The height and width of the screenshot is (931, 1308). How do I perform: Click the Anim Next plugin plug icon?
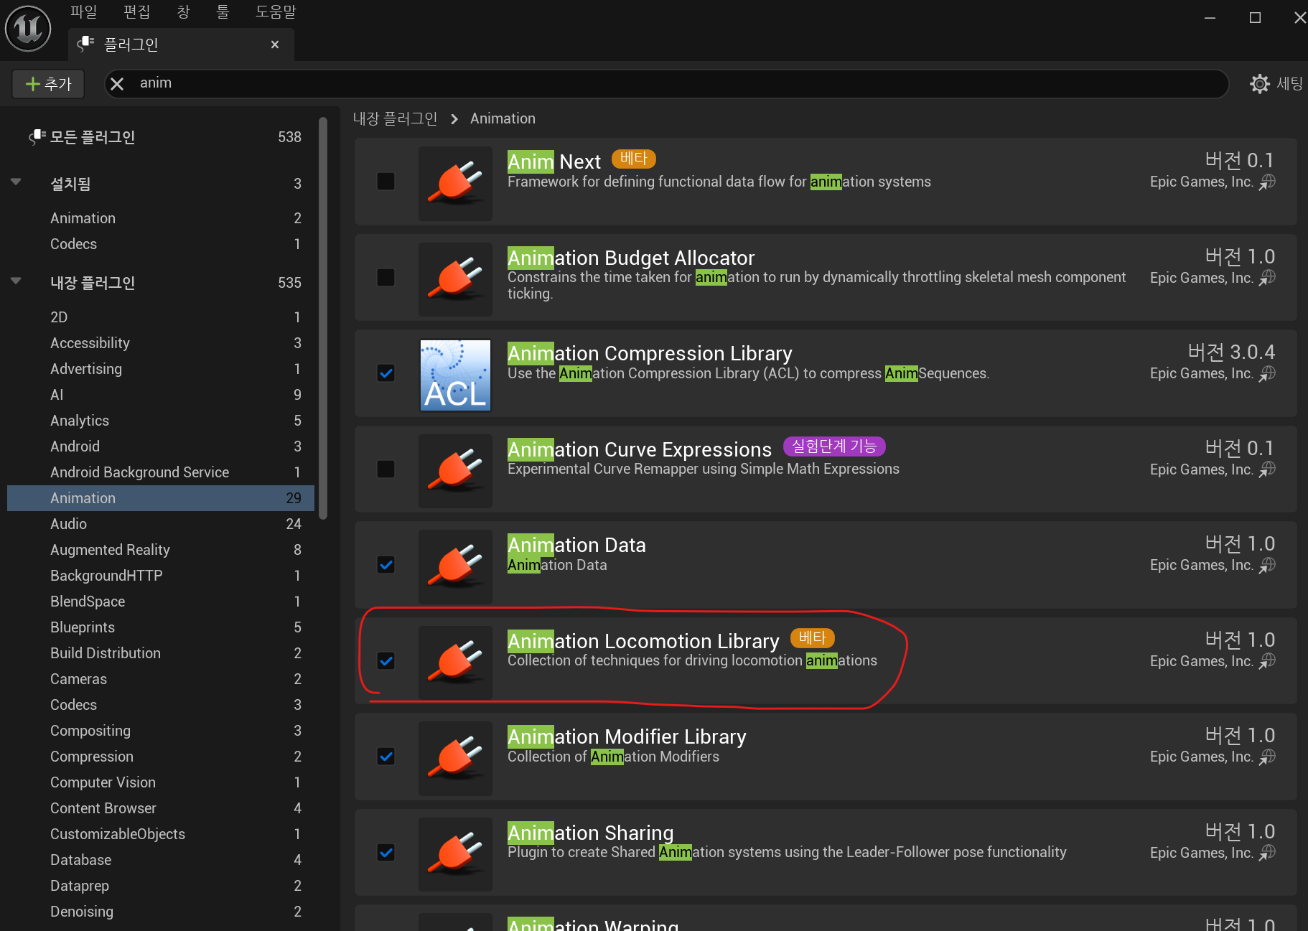pyautogui.click(x=455, y=183)
